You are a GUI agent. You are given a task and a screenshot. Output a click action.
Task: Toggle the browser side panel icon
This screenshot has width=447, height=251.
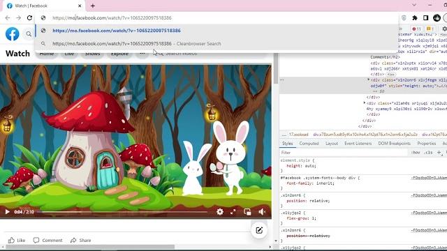click(425, 18)
